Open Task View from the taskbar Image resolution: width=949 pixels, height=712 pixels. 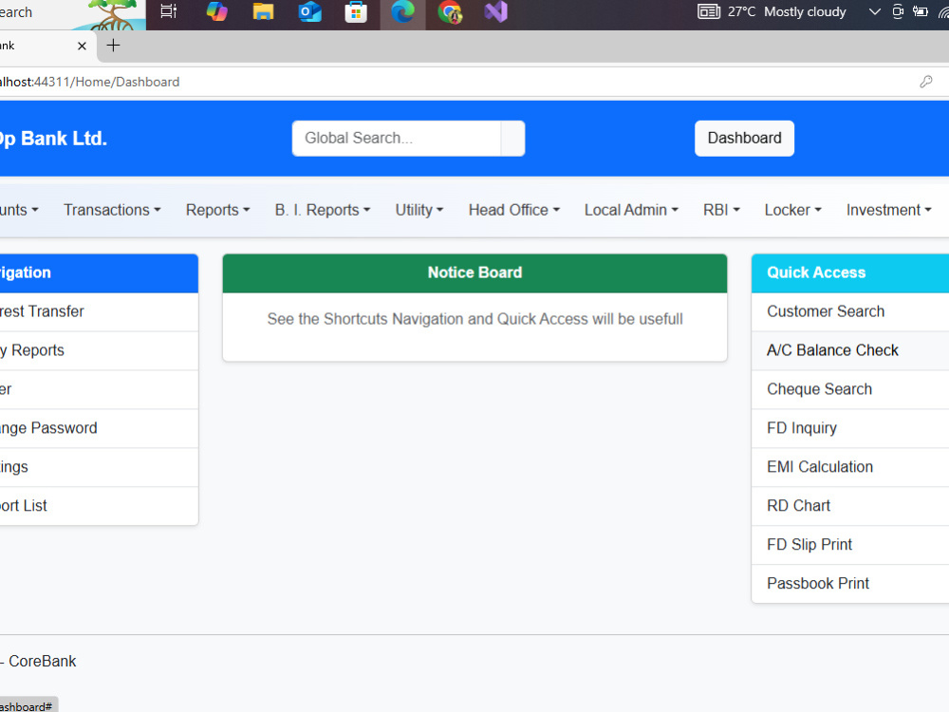[x=169, y=11]
